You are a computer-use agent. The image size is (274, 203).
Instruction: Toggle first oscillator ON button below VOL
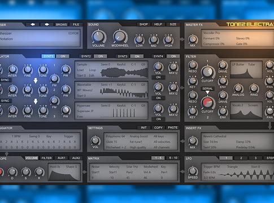158,77
